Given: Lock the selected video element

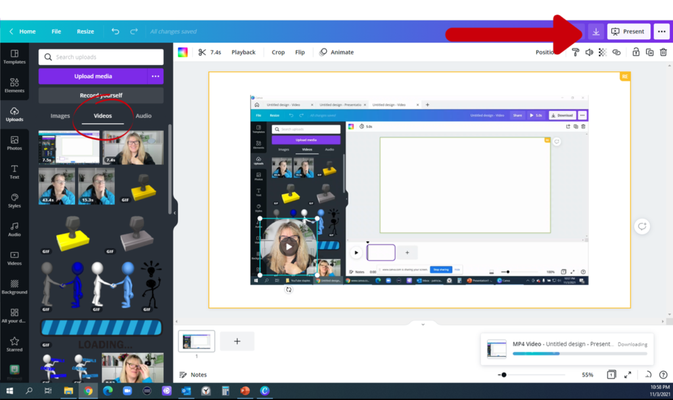Looking at the screenshot, I should pos(635,52).
